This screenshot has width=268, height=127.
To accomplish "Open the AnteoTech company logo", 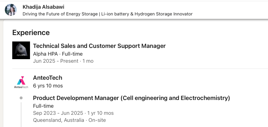I will 21,82.
